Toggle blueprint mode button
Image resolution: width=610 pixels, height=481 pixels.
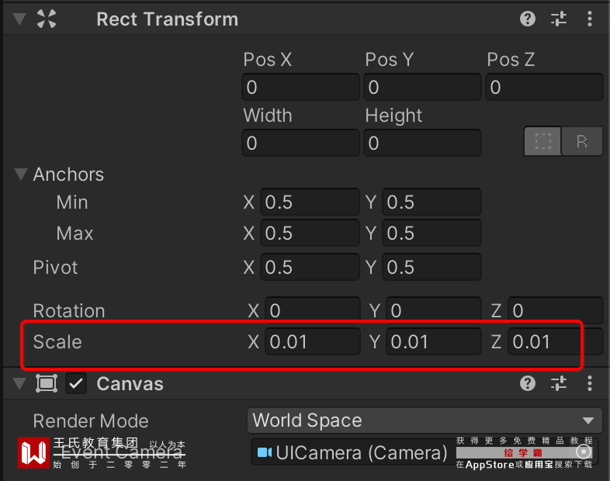[x=542, y=141]
